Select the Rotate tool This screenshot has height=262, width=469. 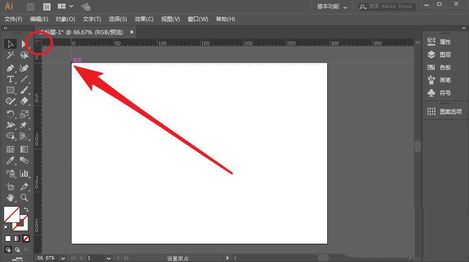click(x=10, y=114)
